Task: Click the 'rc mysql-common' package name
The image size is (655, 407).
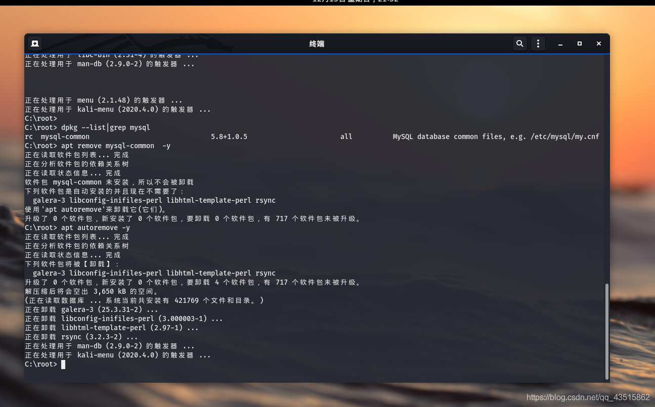Action: [57, 137]
